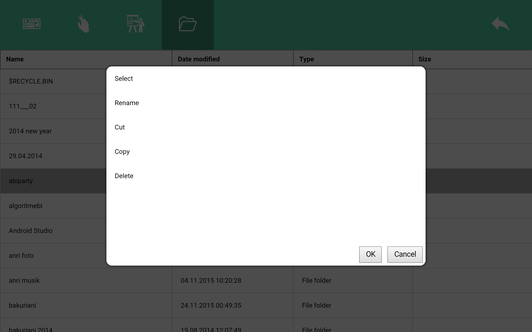Select the Android Studio folder
This screenshot has width=532, height=332.
tap(31, 231)
